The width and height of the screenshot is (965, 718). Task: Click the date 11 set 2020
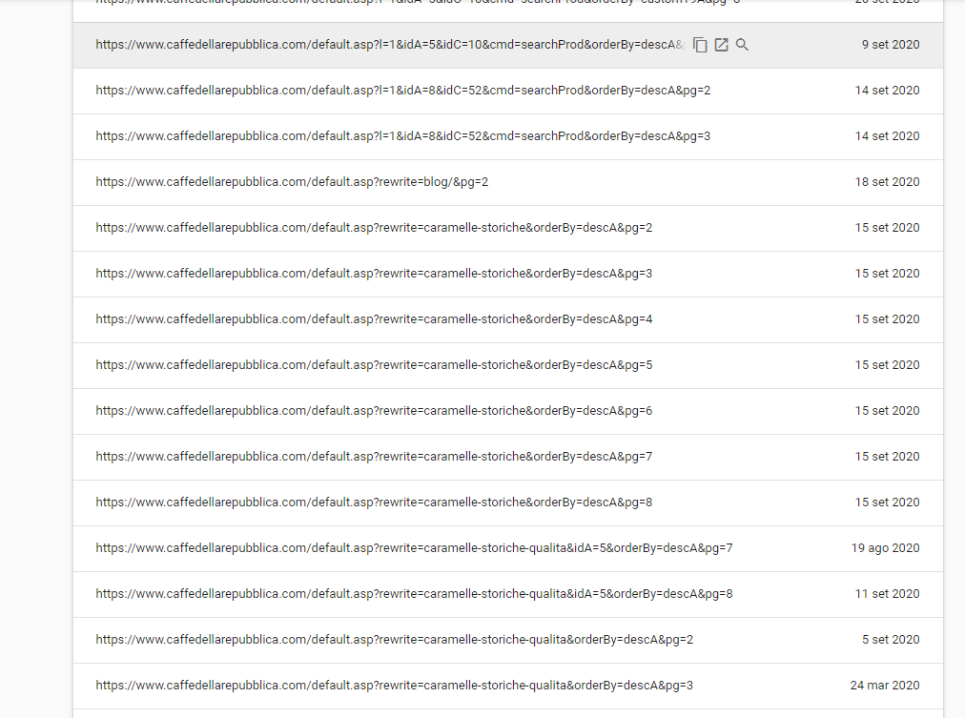click(887, 594)
